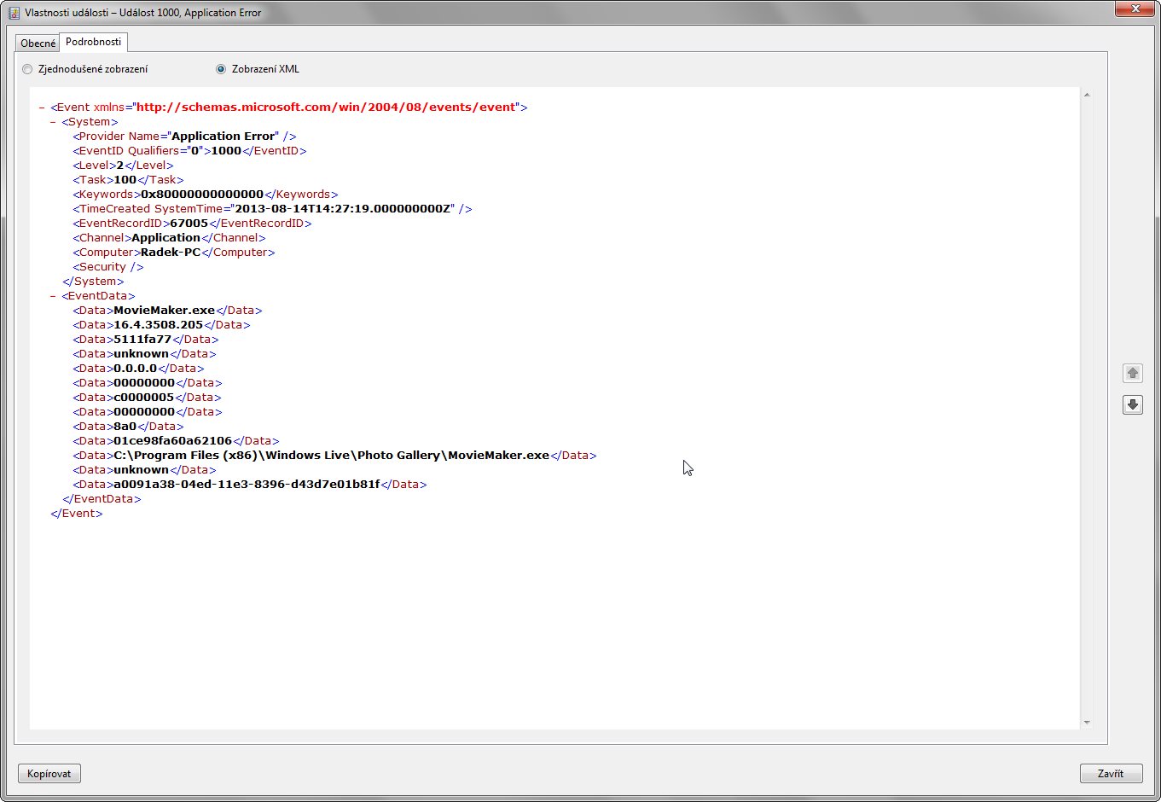Click the MovieMaker.exe Program Files path
Viewport: 1161px width, 802px height.
(x=332, y=456)
